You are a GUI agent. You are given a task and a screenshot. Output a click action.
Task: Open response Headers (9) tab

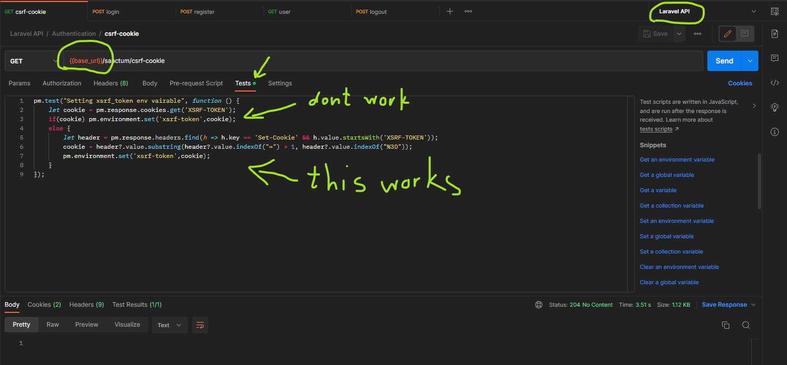87,305
